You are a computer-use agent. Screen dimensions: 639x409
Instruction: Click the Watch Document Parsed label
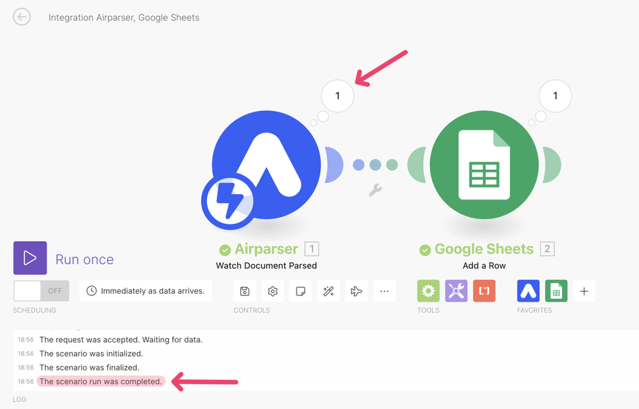[267, 266]
